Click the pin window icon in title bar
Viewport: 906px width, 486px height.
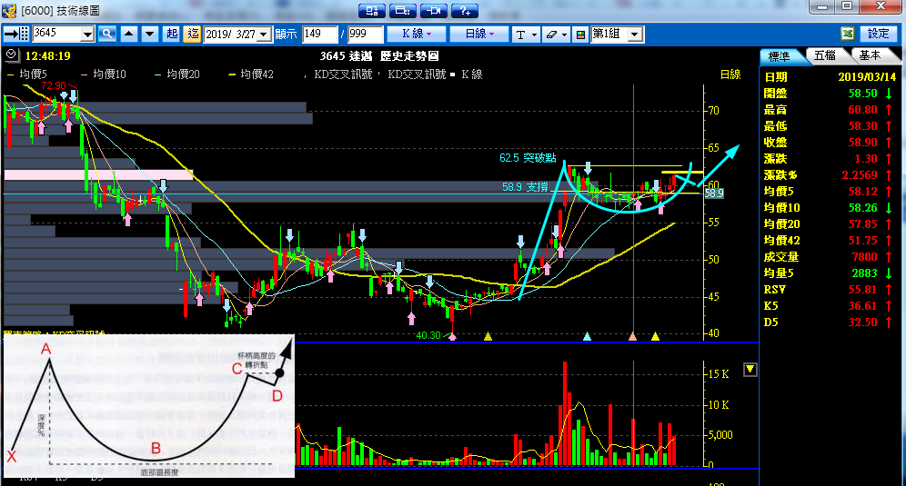click(x=433, y=10)
